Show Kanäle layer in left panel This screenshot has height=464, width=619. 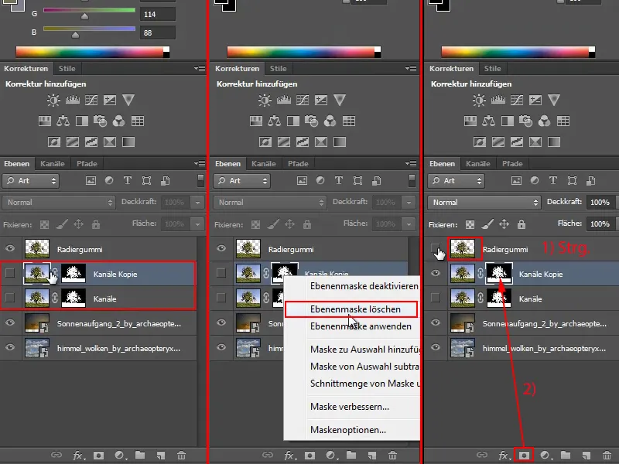pos(10,298)
